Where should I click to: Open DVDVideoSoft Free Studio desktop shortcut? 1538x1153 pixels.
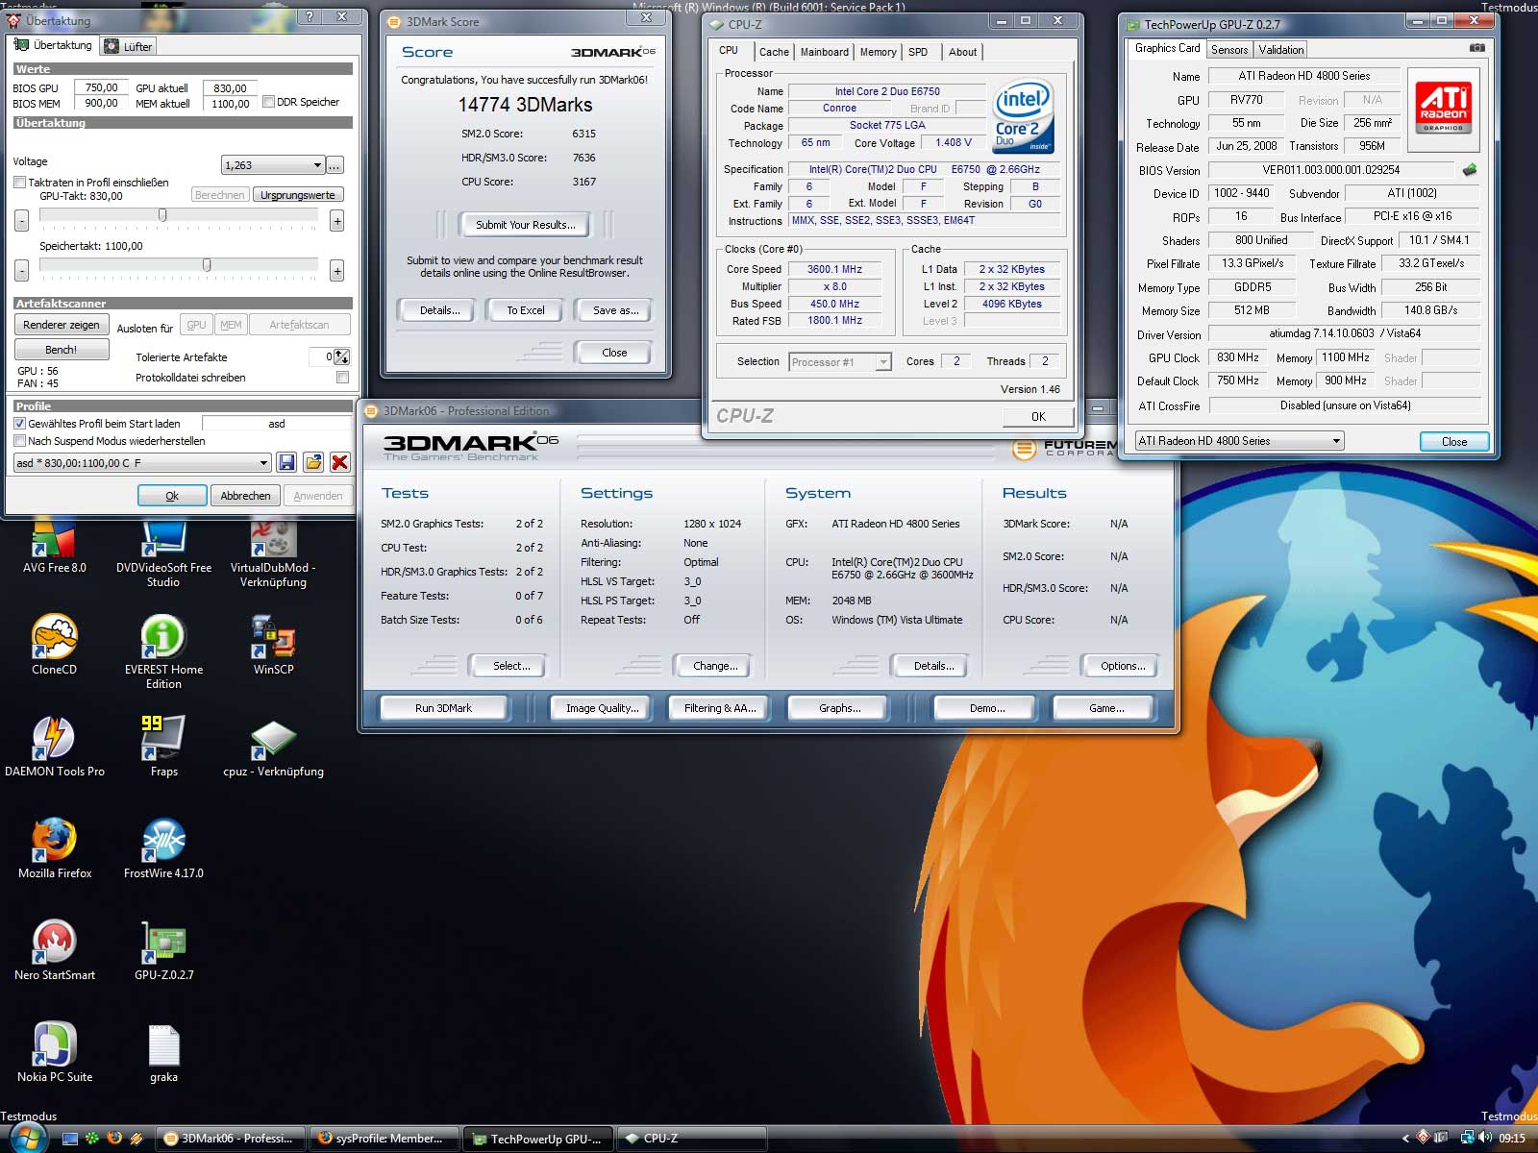pos(163,552)
